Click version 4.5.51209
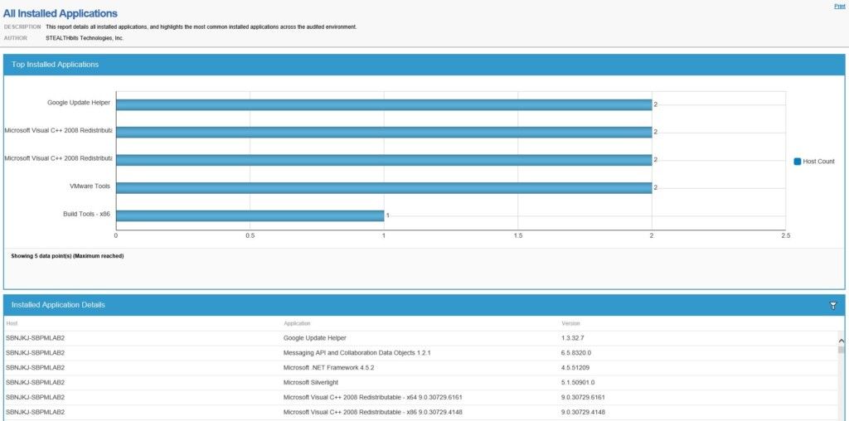The width and height of the screenshot is (849, 421). [575, 367]
